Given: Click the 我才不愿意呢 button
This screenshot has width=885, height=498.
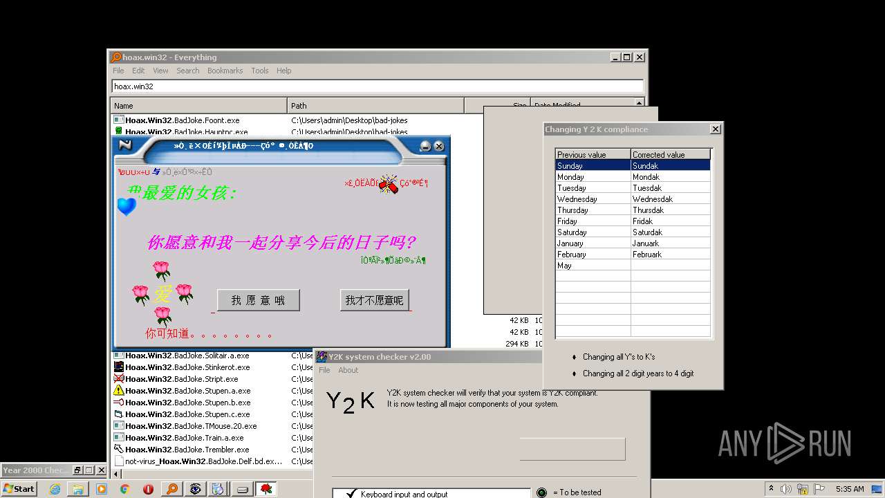Looking at the screenshot, I should tap(374, 300).
